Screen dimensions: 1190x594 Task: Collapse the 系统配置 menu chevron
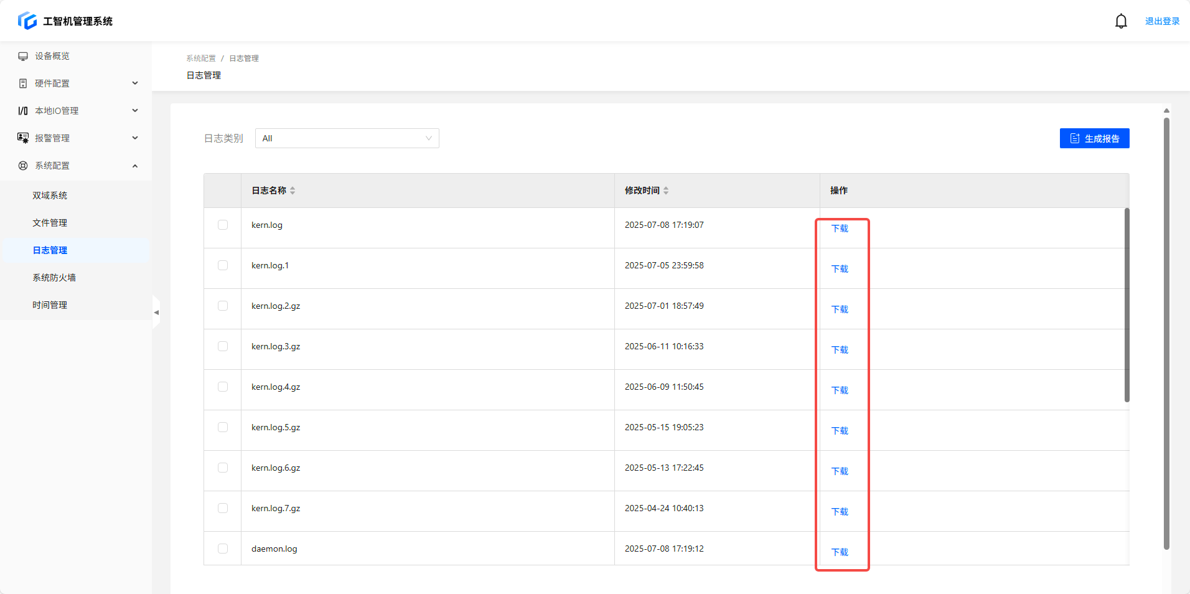pyautogui.click(x=135, y=166)
